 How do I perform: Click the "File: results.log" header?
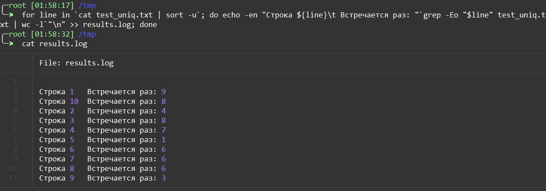76,63
